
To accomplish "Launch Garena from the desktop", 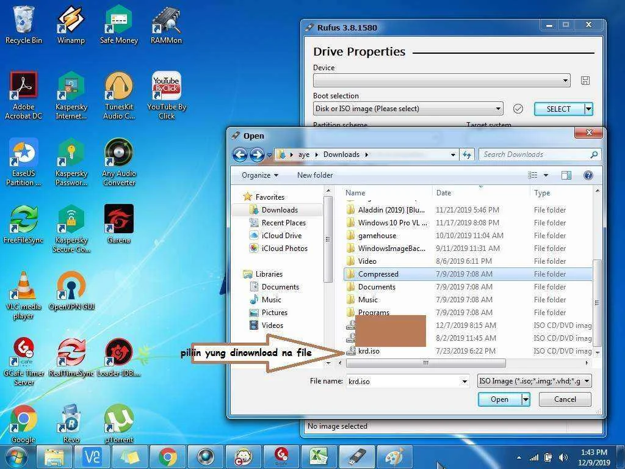I will (119, 224).
